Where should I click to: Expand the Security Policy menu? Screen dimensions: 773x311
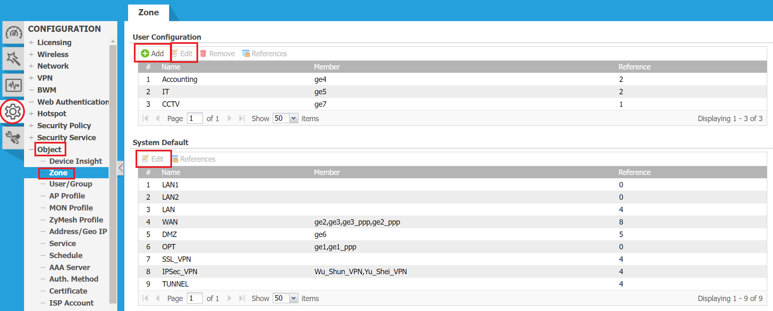coord(31,125)
